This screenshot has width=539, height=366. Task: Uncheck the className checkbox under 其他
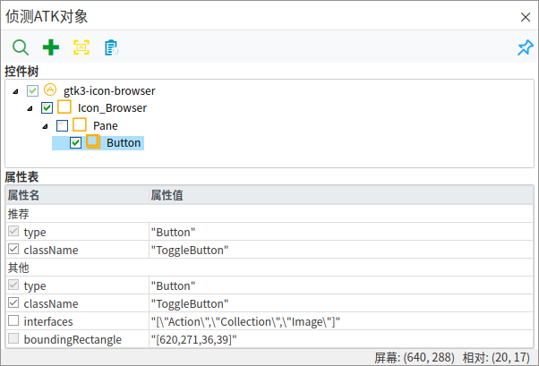coord(13,303)
